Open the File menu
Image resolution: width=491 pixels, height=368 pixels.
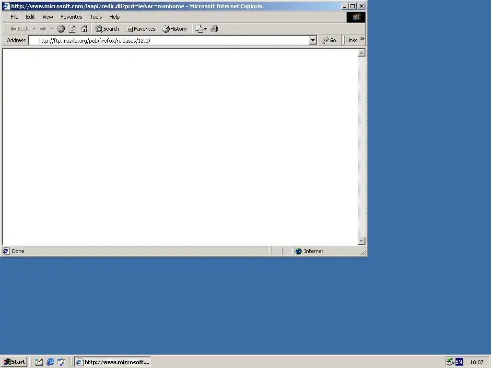click(14, 17)
